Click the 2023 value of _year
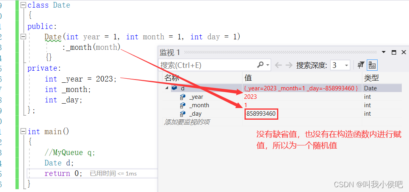 click(251, 97)
